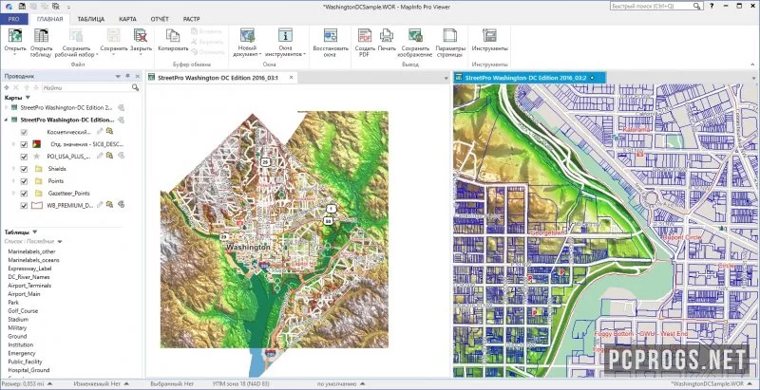Viewport: 760px width, 390px height.
Task: Click the Создать PDF icon
Action: [365, 36]
